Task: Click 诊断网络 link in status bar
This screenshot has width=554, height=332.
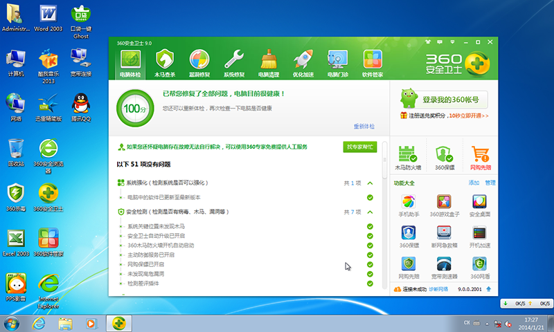Action: (x=438, y=289)
